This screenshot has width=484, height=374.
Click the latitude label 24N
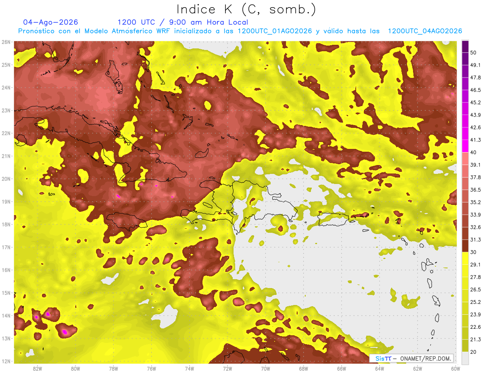point(6,88)
